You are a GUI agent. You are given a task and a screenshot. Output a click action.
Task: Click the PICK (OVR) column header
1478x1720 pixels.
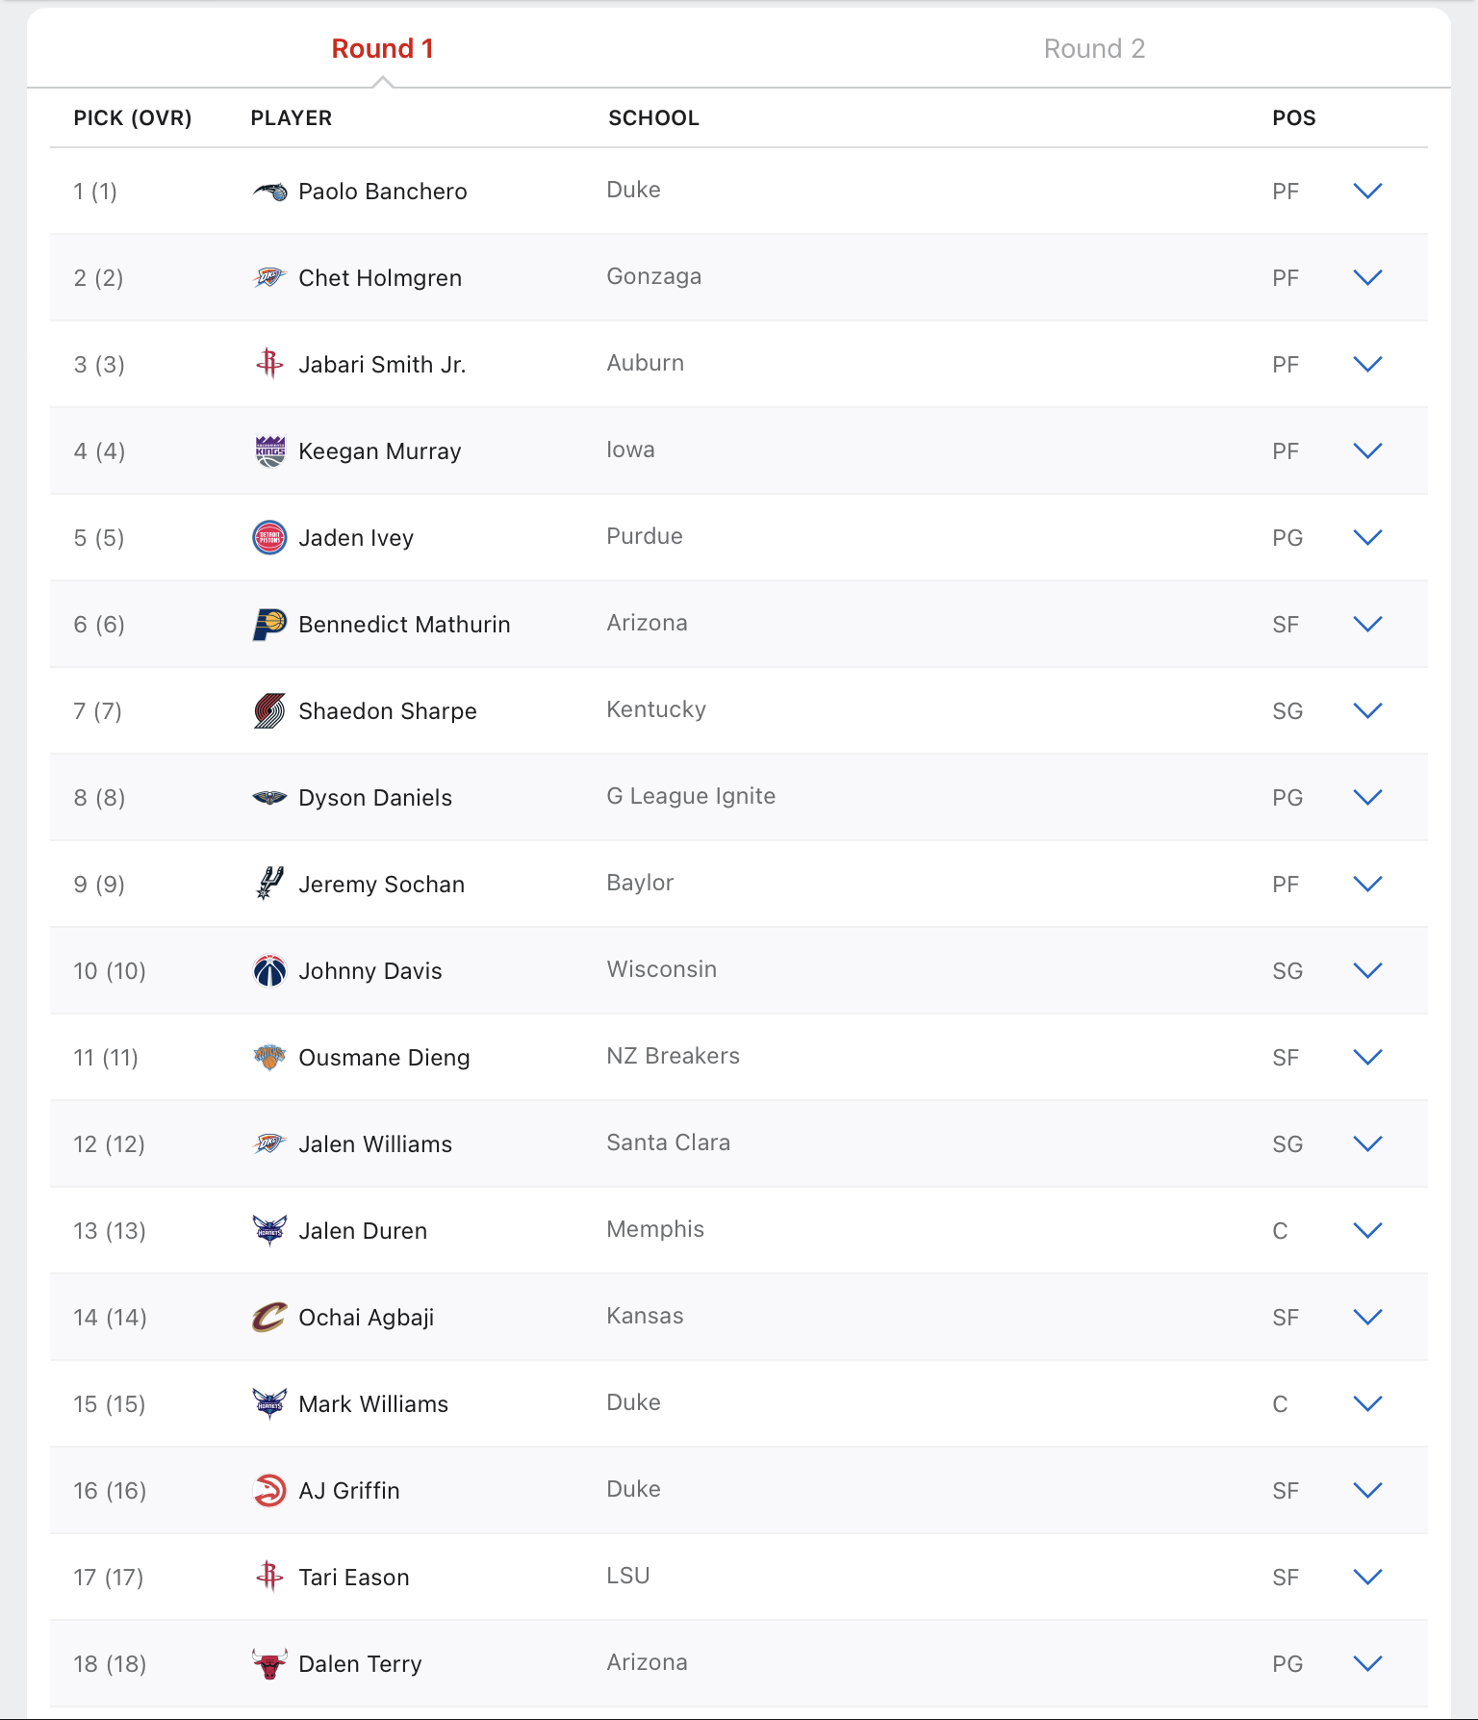[133, 118]
